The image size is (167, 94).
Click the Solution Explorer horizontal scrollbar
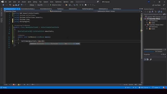tap(154, 49)
